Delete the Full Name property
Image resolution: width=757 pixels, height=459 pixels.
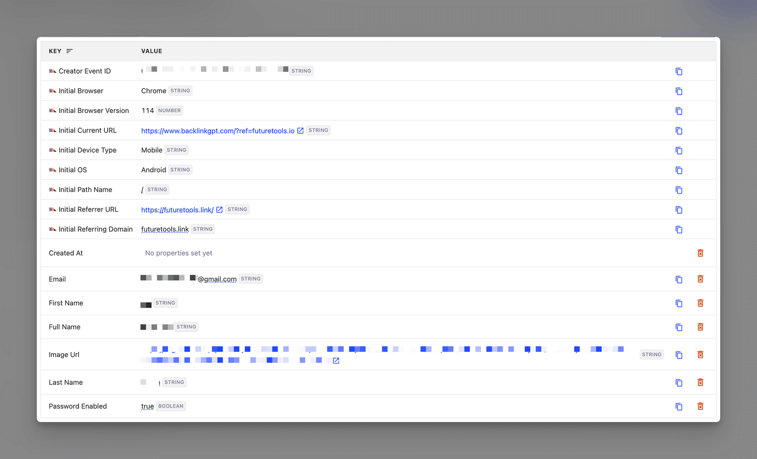pos(700,327)
